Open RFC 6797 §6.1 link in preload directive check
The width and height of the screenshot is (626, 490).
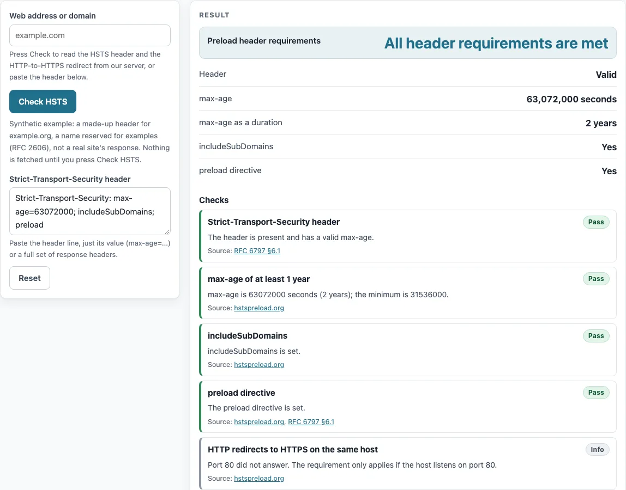tap(311, 421)
